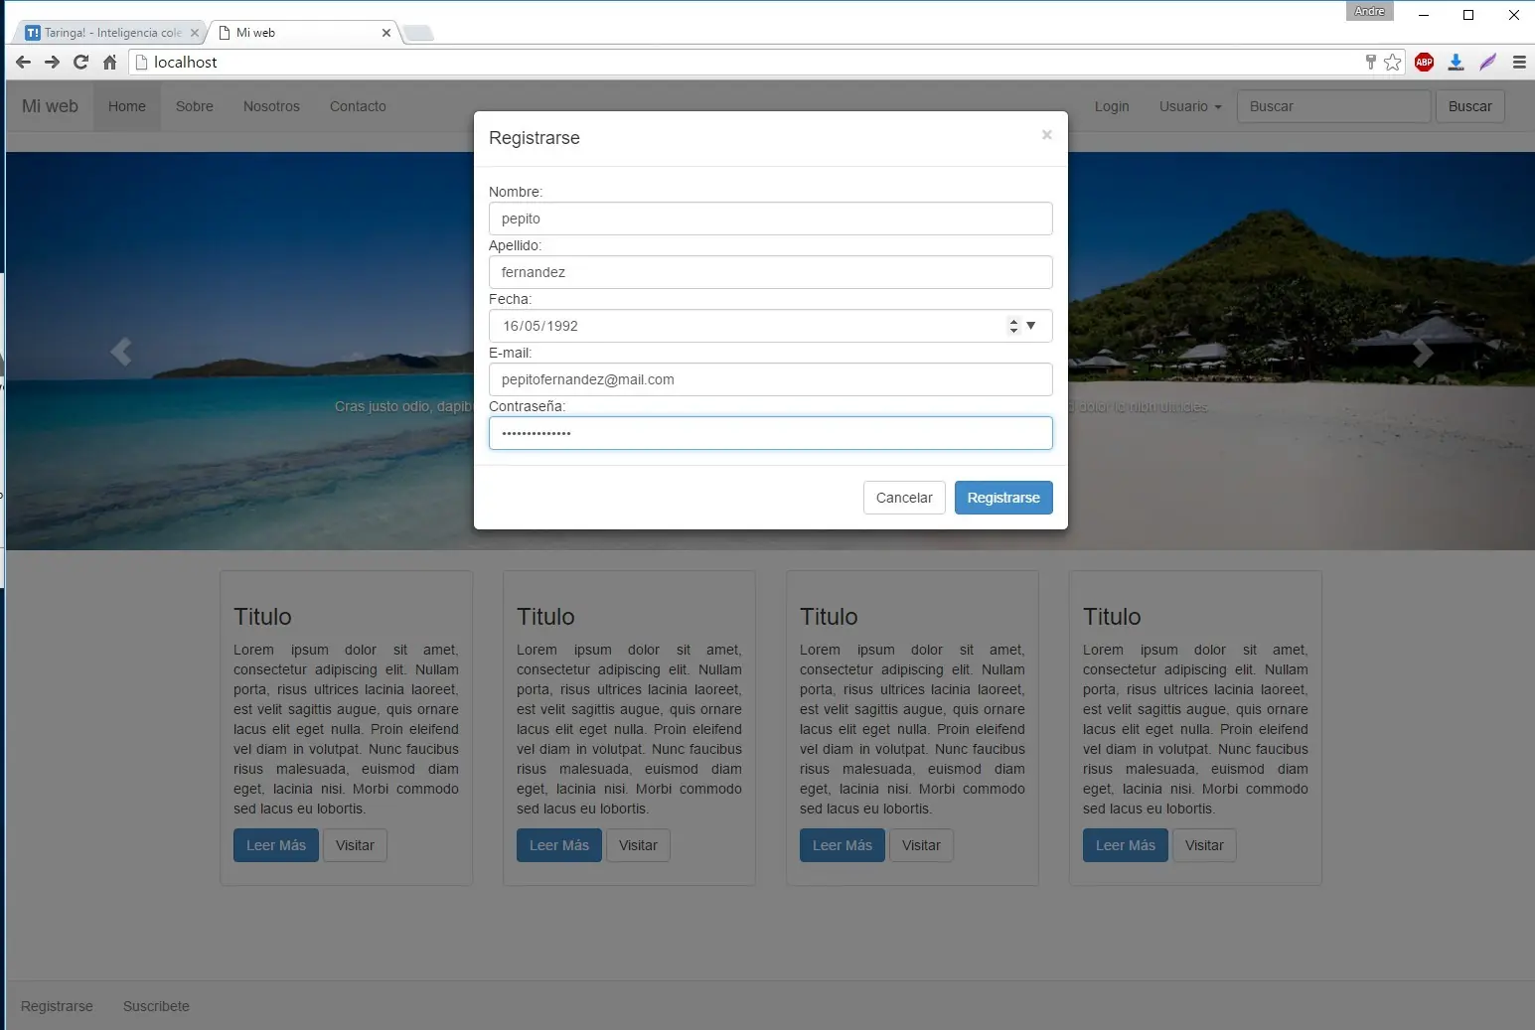
Task: Open the saved password key icon
Action: tap(1371, 62)
